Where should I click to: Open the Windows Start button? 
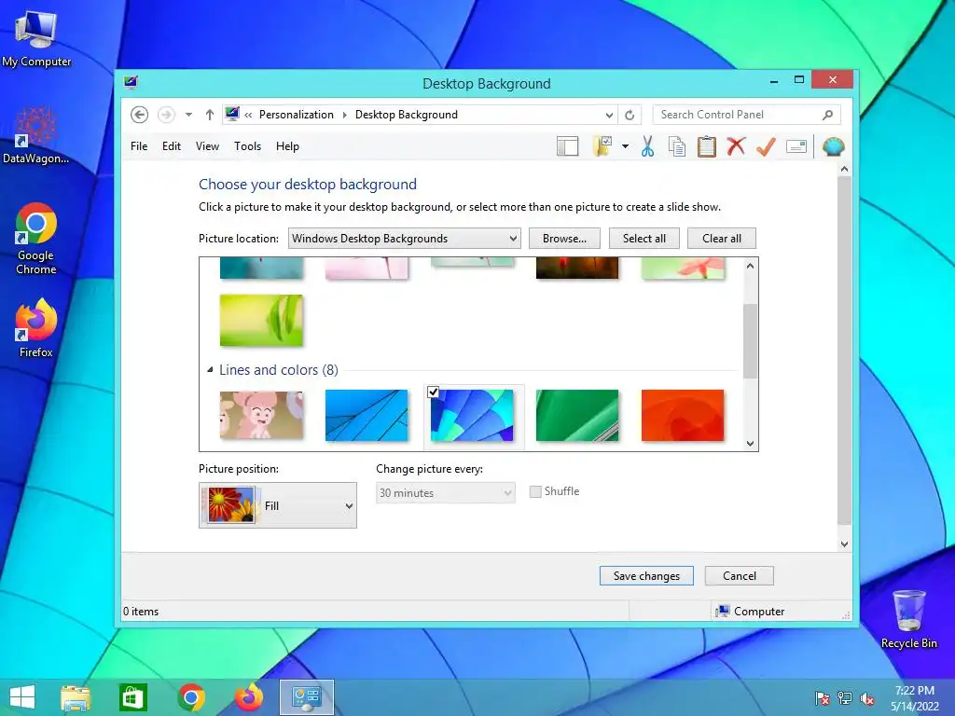[23, 697]
